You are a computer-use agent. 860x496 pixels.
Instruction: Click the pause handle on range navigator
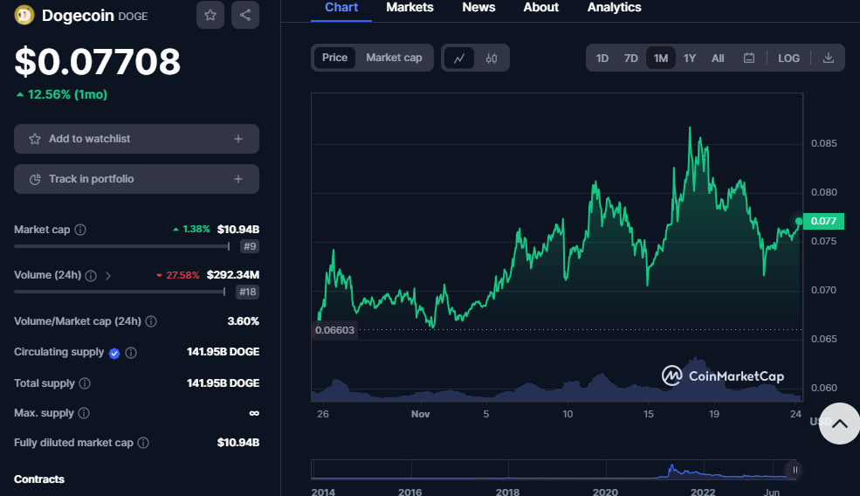(794, 470)
